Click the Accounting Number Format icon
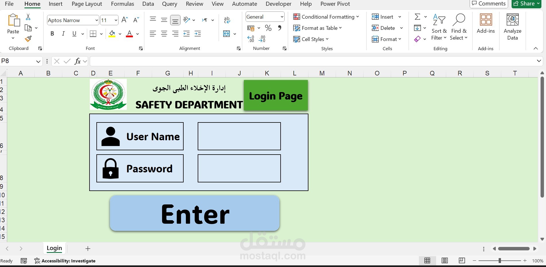546x267 pixels. tap(251, 28)
